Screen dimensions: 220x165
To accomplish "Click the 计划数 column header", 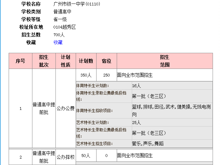I will [86, 61].
